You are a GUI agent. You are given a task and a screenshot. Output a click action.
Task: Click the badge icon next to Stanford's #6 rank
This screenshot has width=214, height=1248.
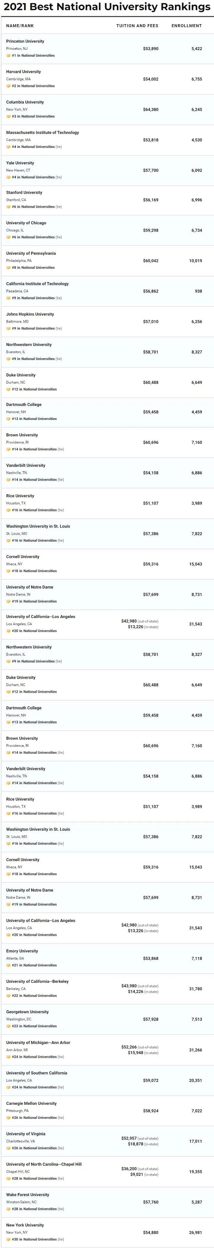pos(8,207)
